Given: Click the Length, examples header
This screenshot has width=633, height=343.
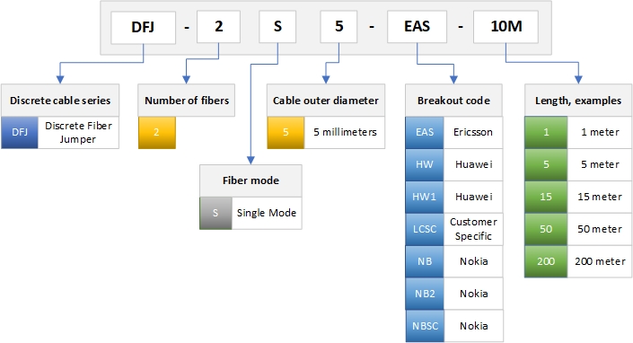Looking at the screenshot, I should [x=578, y=101].
